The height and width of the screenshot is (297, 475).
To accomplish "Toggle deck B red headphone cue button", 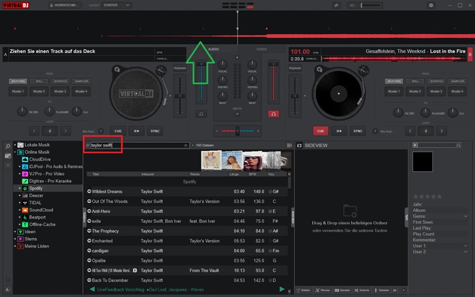I will (274, 114).
